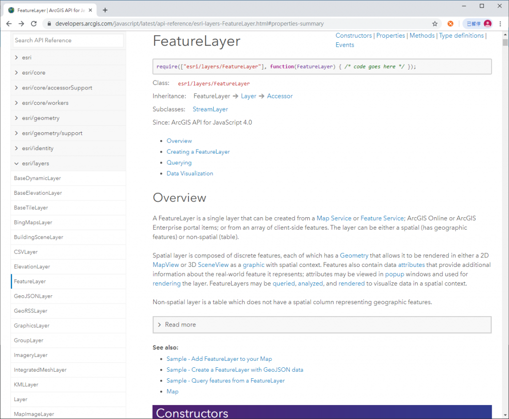Open Sample - Add FeatureLayer to your Map
509x419 pixels.
click(x=219, y=359)
